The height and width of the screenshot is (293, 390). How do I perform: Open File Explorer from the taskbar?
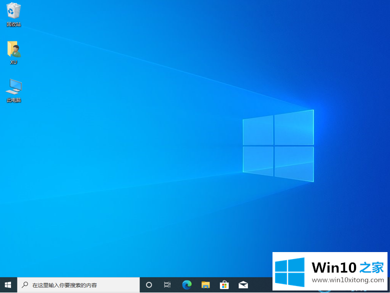[x=205, y=285]
